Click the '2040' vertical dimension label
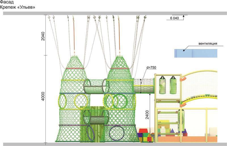This screenshot has width=227, height=146. tap(43, 36)
